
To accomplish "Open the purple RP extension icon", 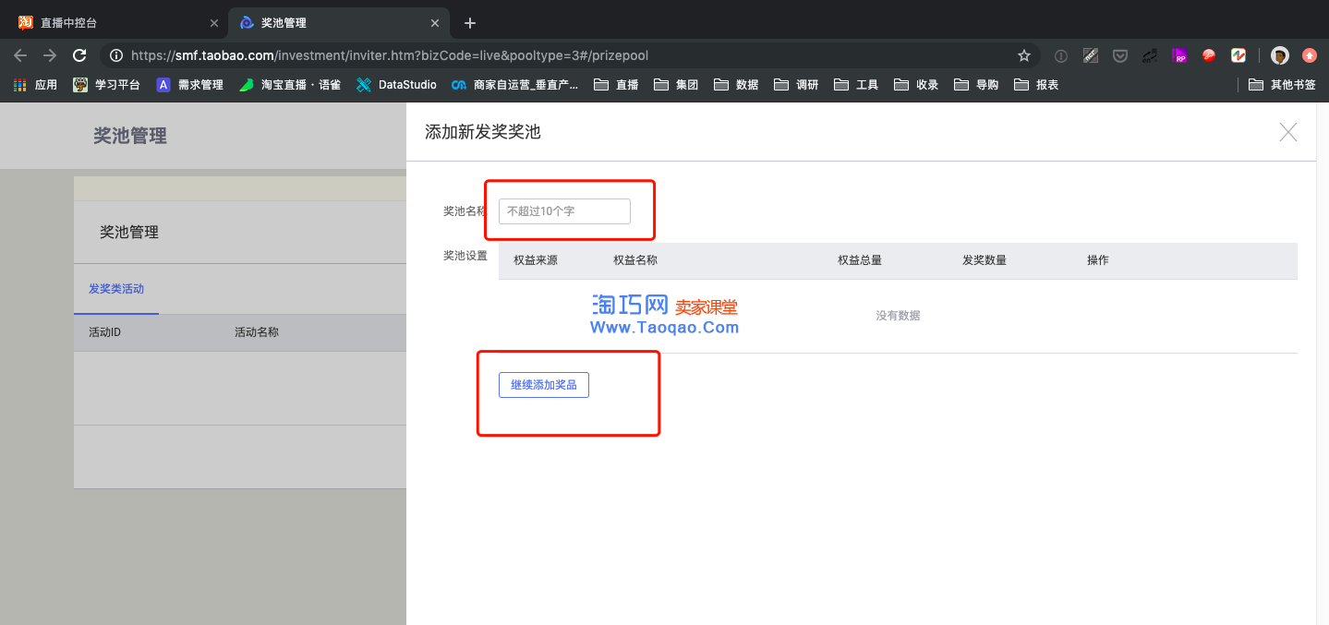I will (x=1179, y=55).
